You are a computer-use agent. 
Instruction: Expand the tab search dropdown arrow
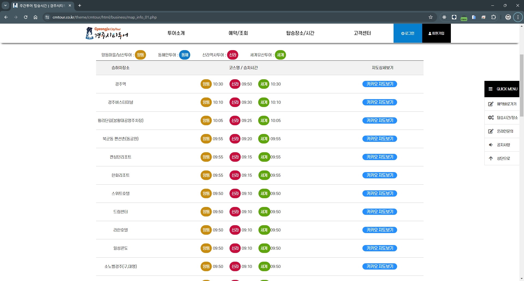[5, 5]
